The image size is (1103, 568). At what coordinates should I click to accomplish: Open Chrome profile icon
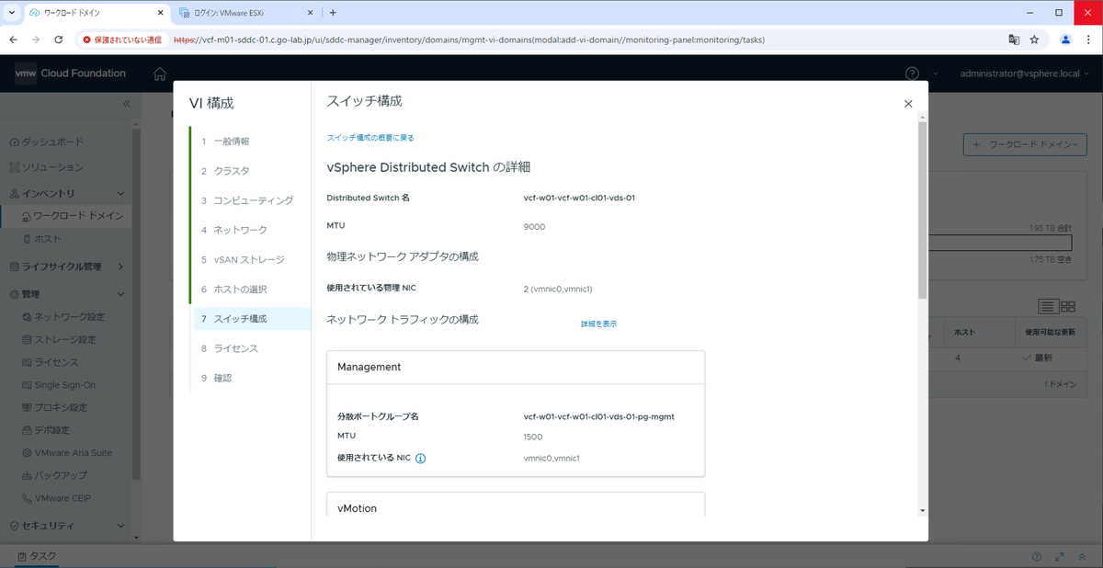[x=1065, y=40]
